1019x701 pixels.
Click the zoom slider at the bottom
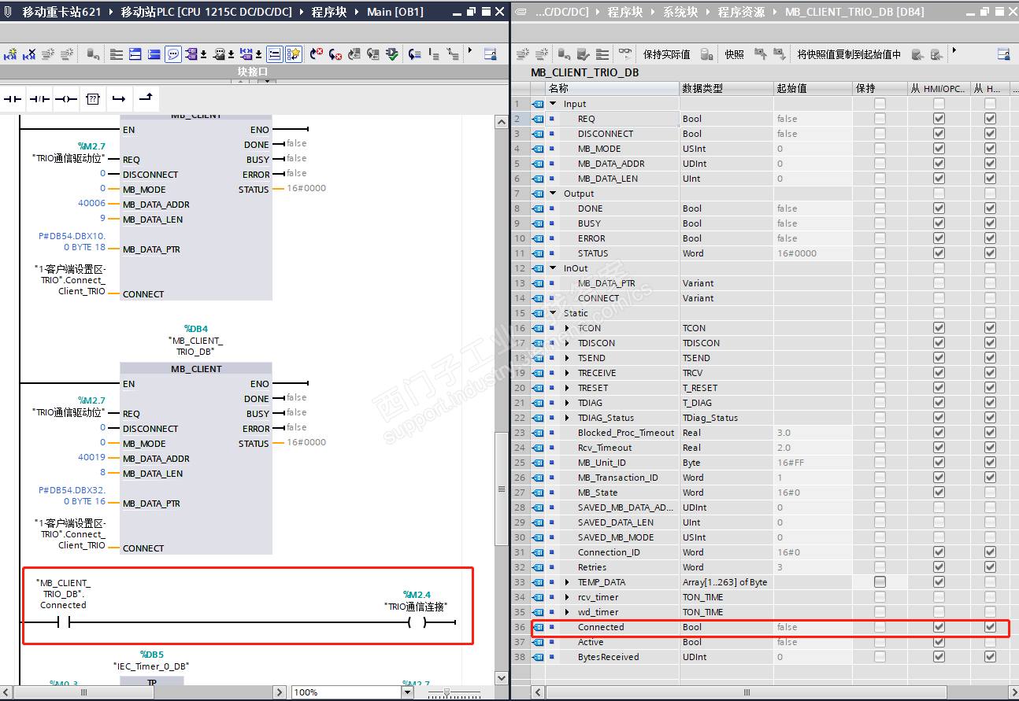pyautogui.click(x=454, y=692)
